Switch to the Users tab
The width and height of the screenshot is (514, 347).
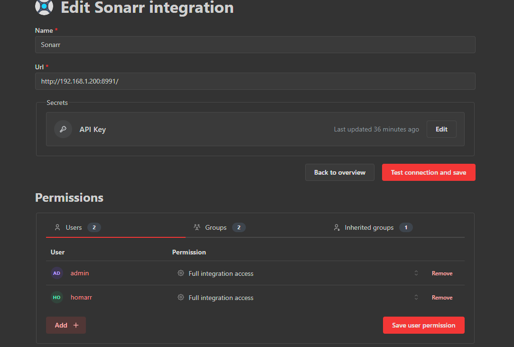(116, 228)
